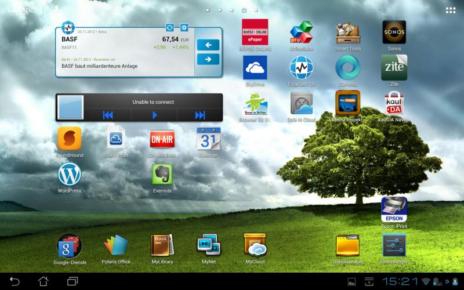Tap 'Unable to connect' status text
464x290 pixels.
click(153, 102)
